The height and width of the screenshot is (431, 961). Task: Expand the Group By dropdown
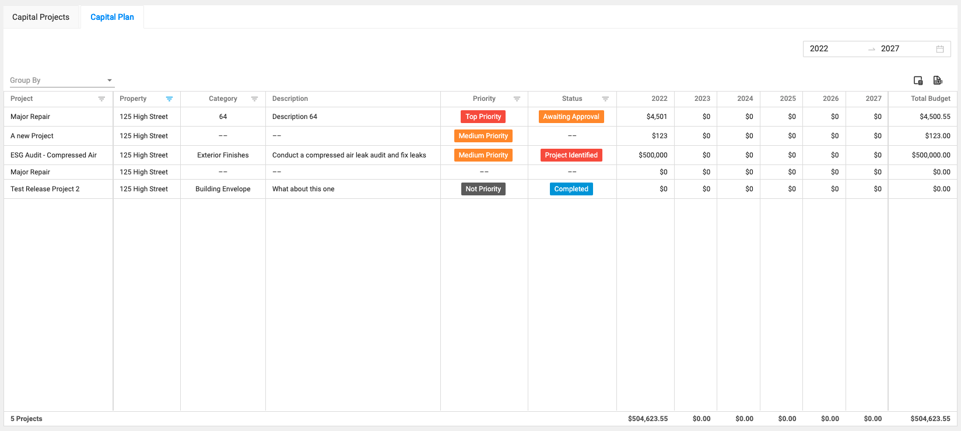coord(62,80)
